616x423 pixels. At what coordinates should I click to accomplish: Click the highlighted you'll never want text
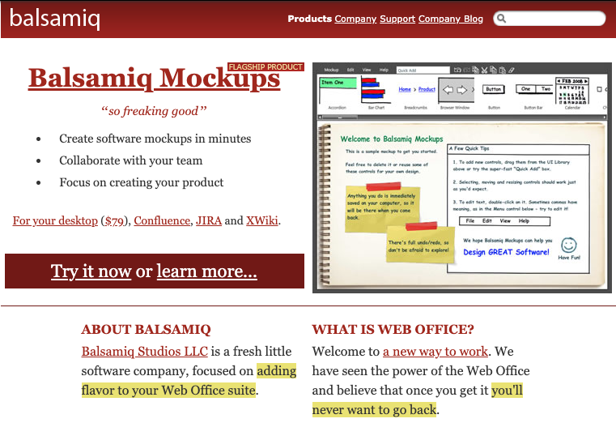[417, 399]
